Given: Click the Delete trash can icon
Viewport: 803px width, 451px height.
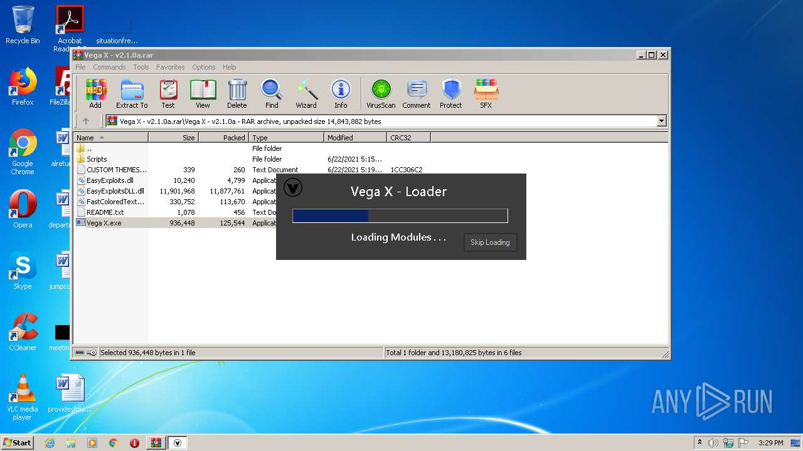Looking at the screenshot, I should [x=237, y=94].
